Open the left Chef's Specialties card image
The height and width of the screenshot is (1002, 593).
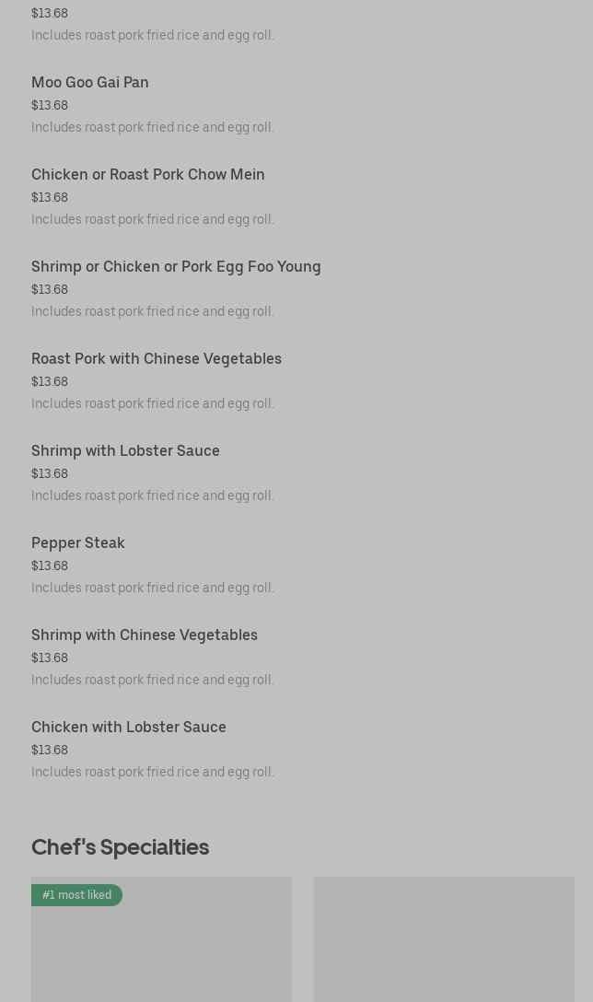pos(161,949)
